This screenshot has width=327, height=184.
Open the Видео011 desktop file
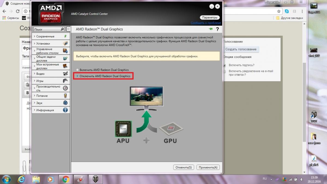click(x=314, y=8)
